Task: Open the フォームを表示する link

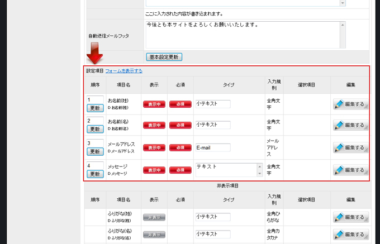Action: [123, 71]
